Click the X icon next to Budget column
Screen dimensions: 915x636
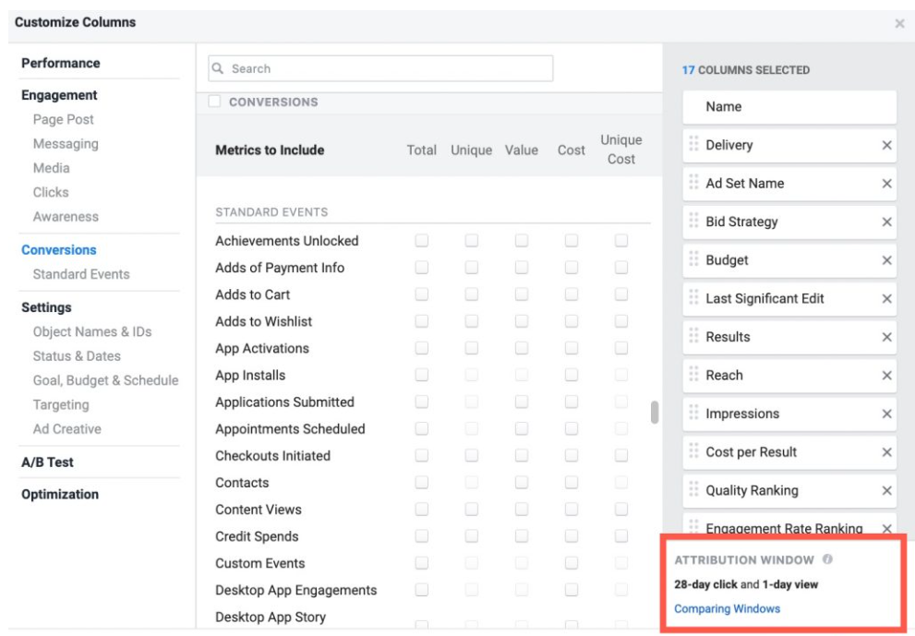pyautogui.click(x=886, y=260)
